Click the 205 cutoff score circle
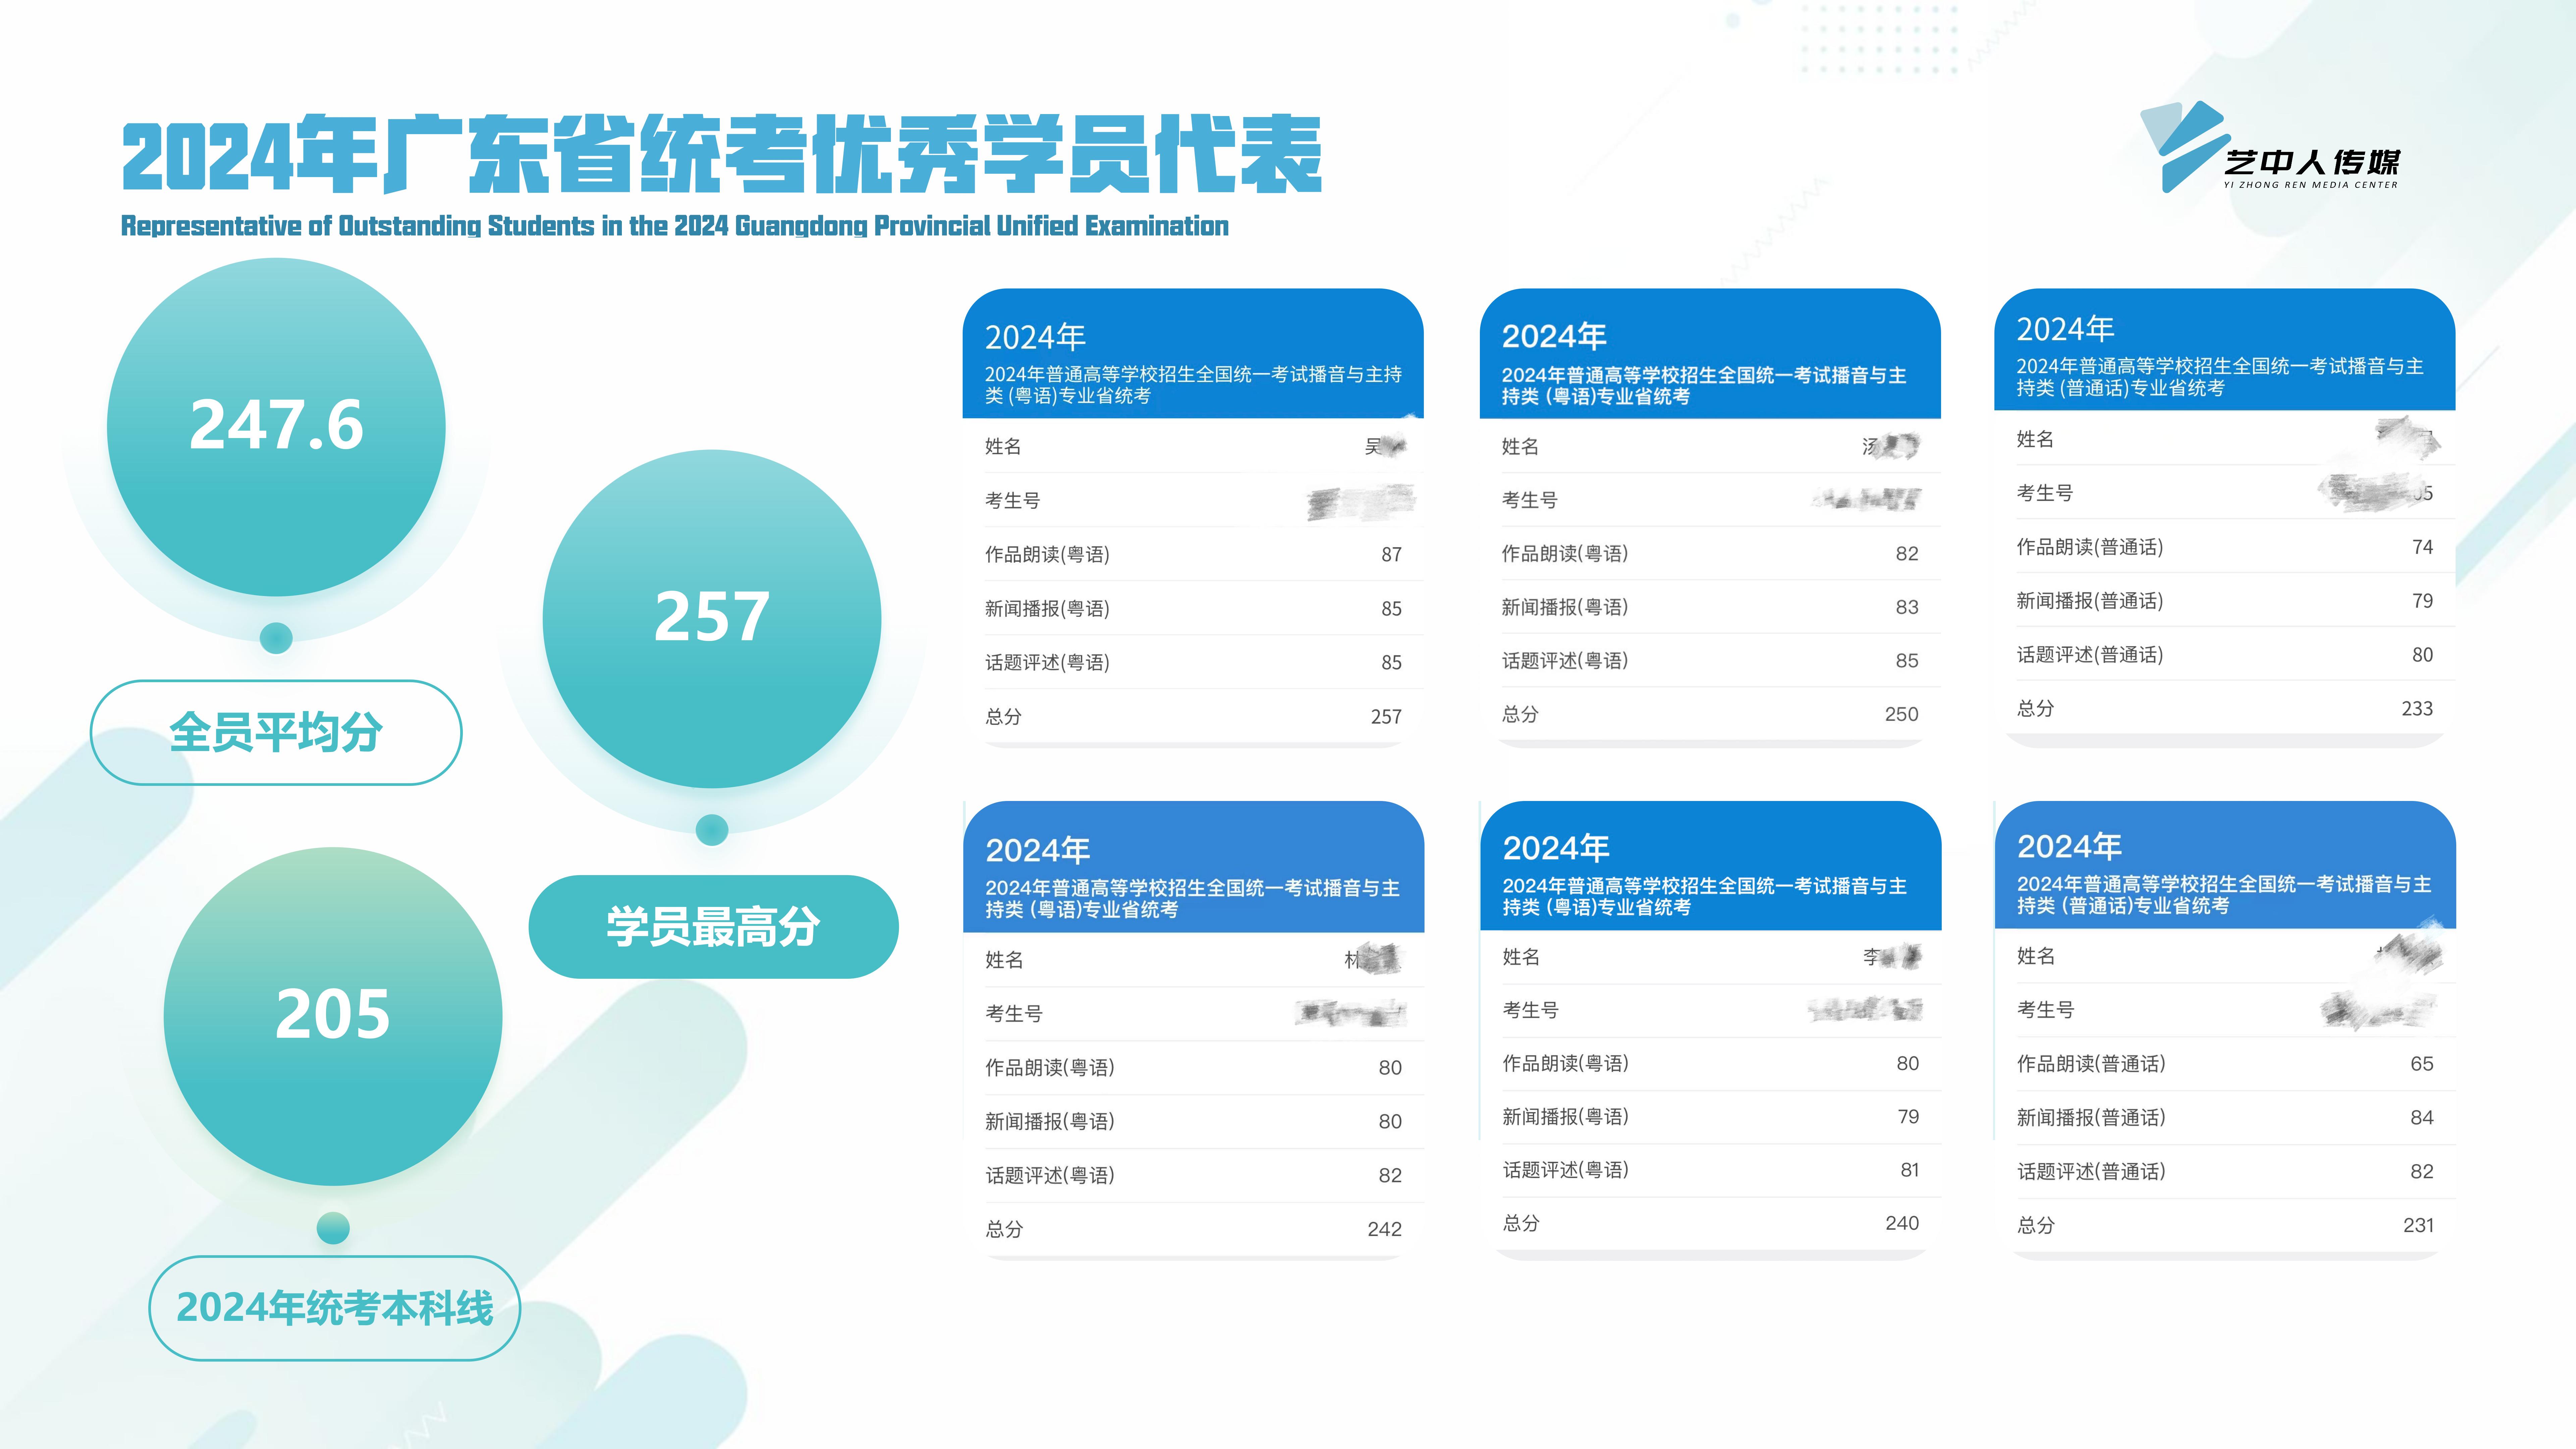Viewport: 2576px width, 1449px height. click(x=333, y=1016)
